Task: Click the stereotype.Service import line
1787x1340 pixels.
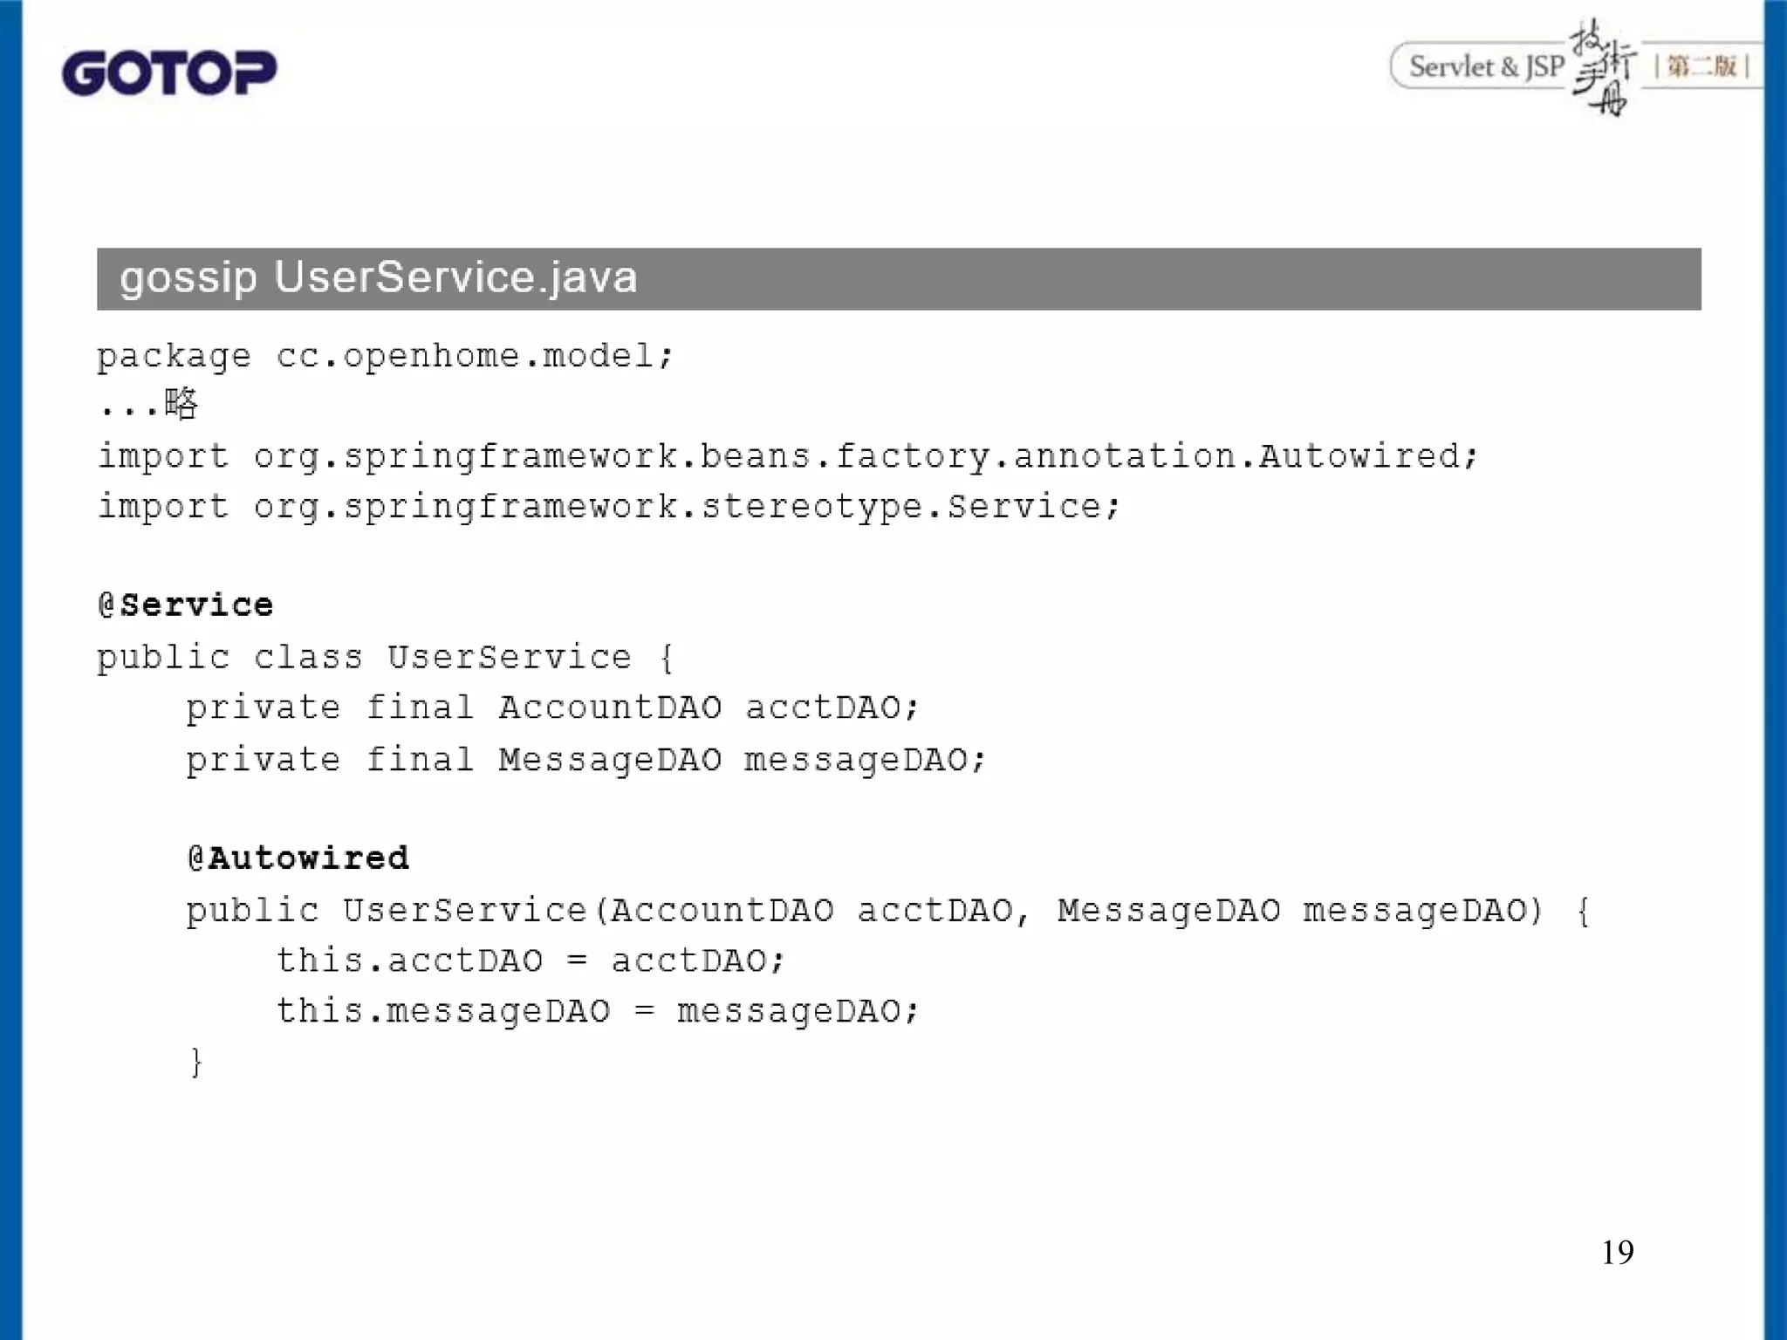Action: coord(608,507)
